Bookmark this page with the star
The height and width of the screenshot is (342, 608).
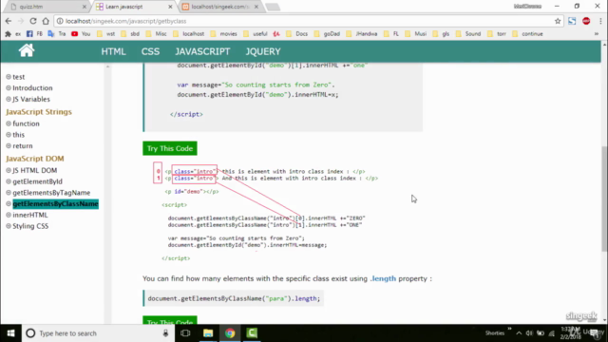558,21
